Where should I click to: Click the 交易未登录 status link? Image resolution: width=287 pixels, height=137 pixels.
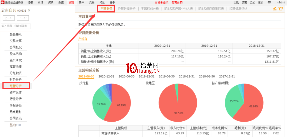pos(162,3)
